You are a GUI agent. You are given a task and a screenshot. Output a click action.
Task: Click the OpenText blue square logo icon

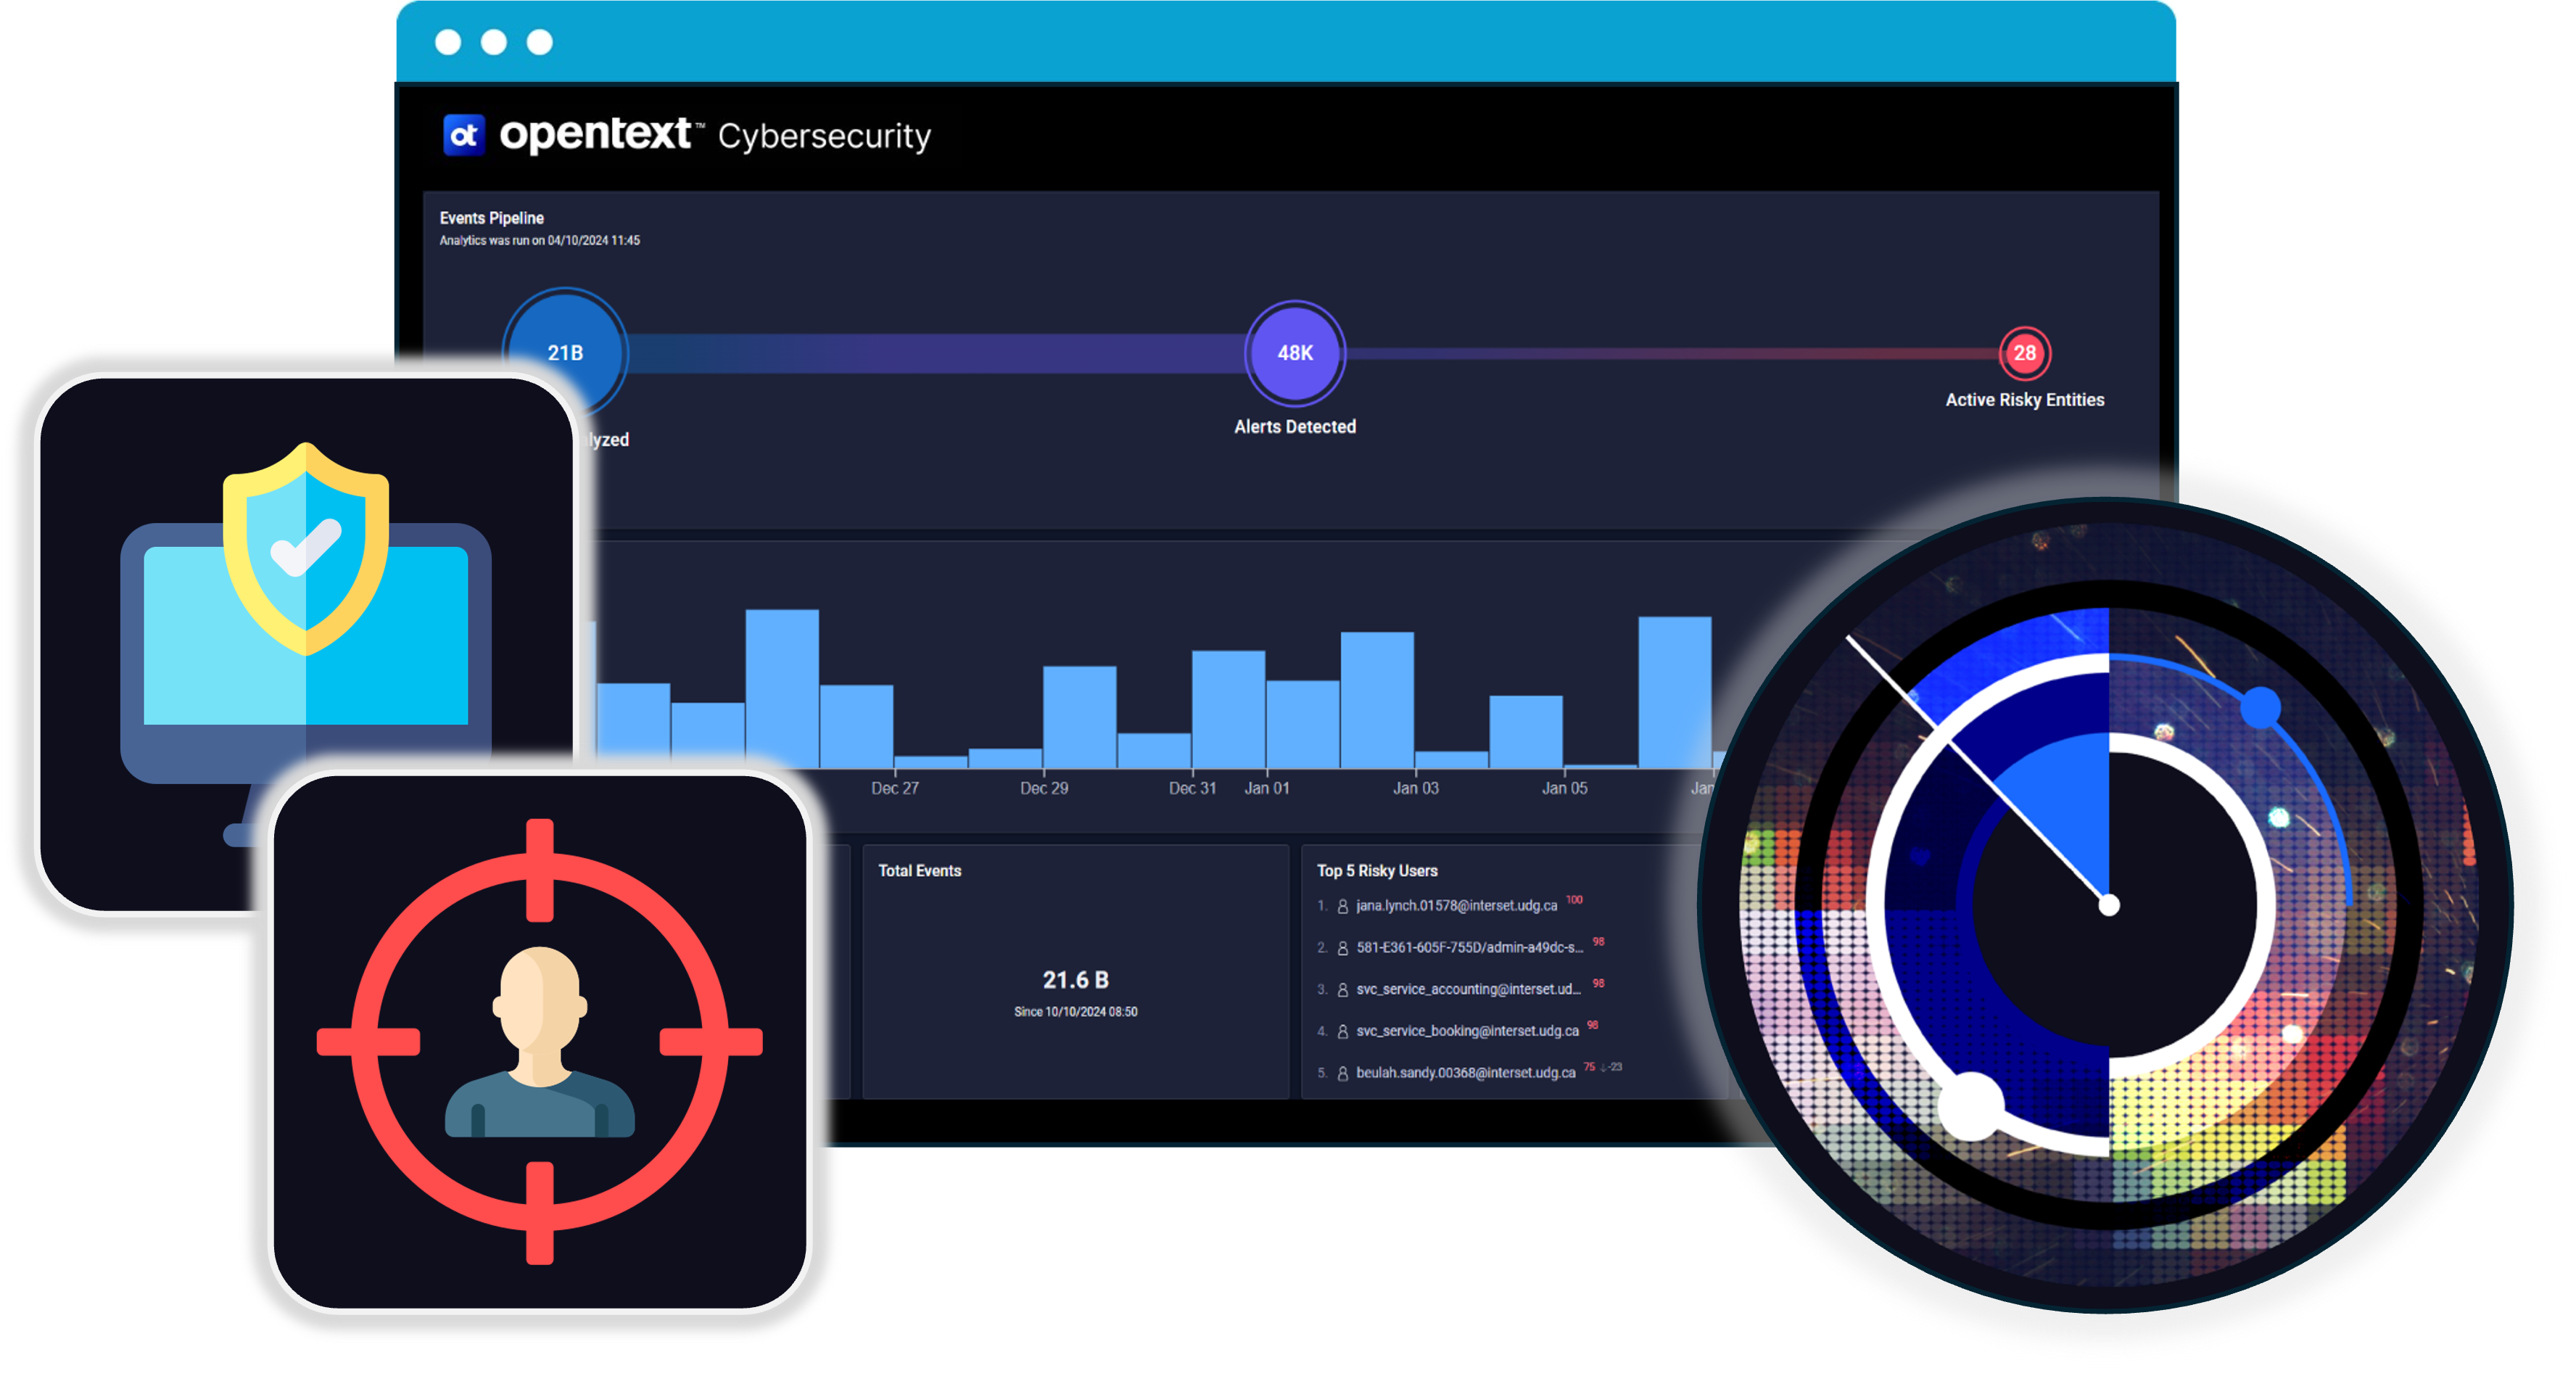tap(463, 134)
